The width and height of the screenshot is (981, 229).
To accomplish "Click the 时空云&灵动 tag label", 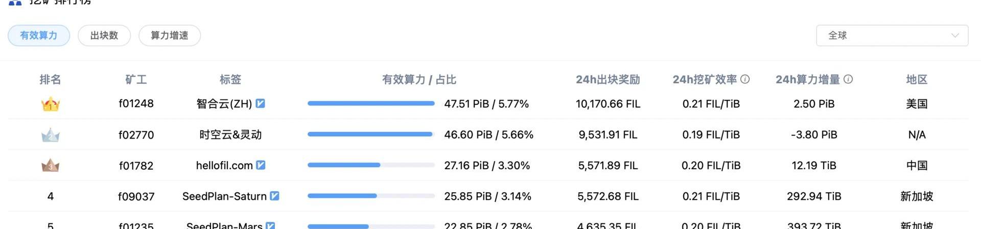I will point(230,134).
